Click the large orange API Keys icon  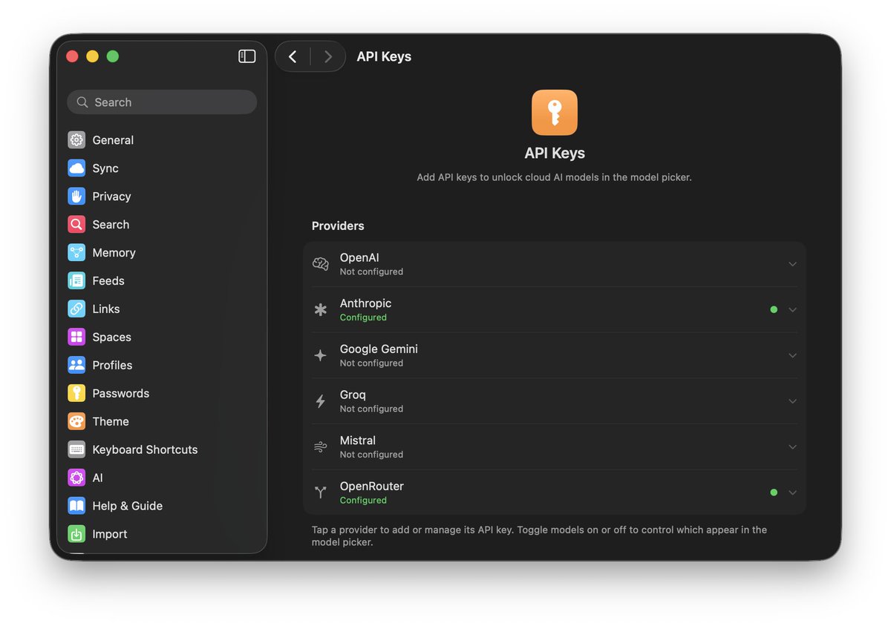(555, 113)
